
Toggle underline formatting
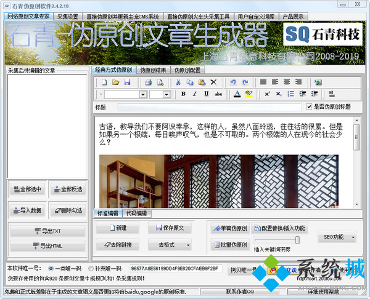[x=207, y=94]
